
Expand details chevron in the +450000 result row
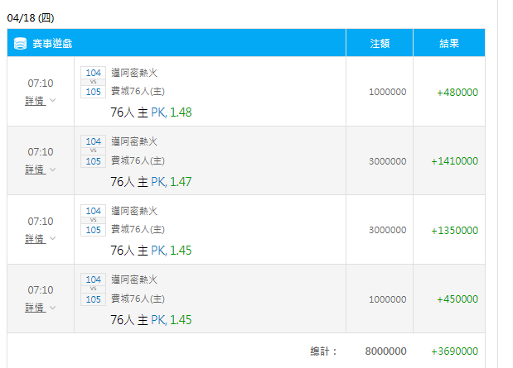[52, 308]
